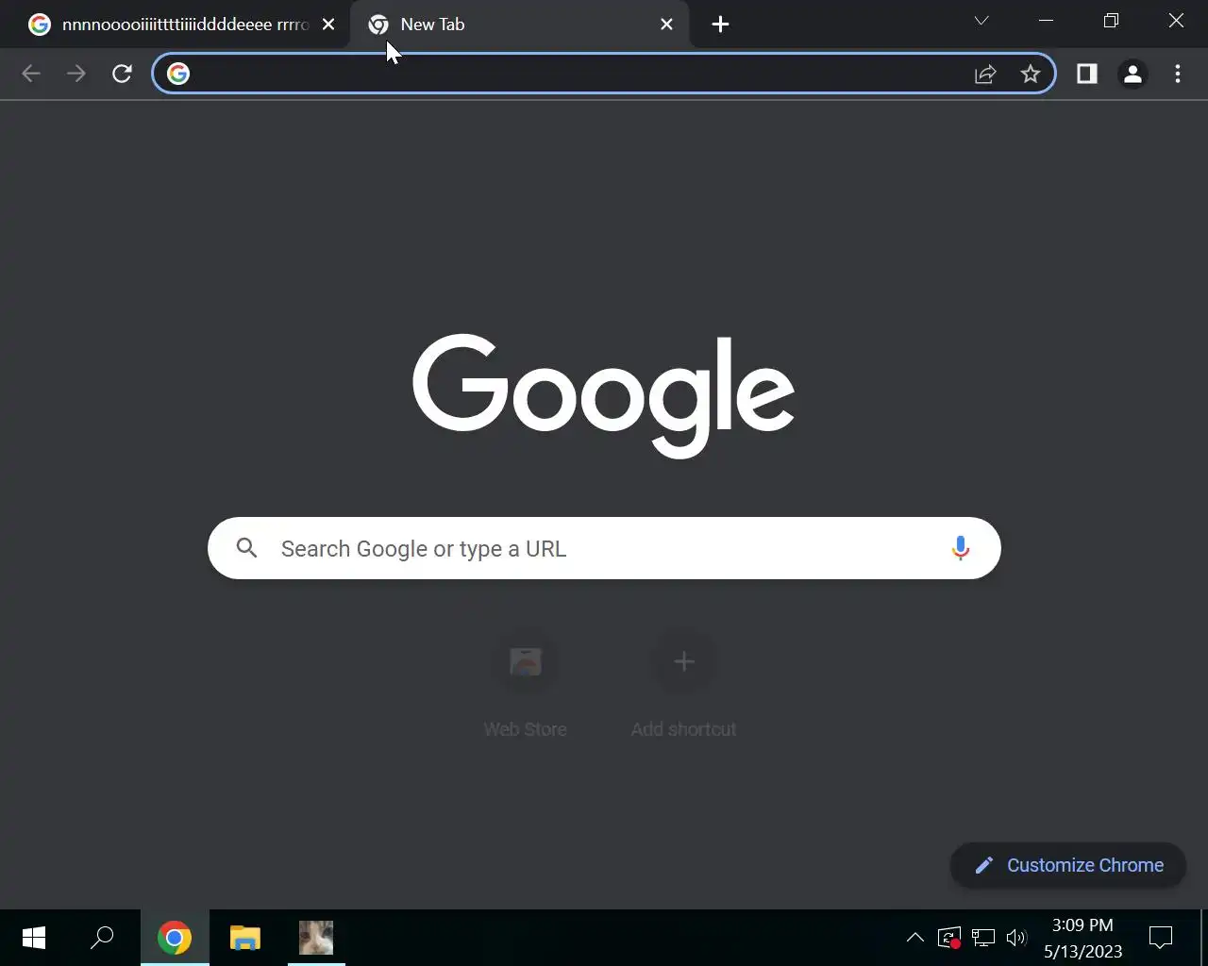Image resolution: width=1208 pixels, height=966 pixels.
Task: Open the Windows notification center
Action: 1161,938
